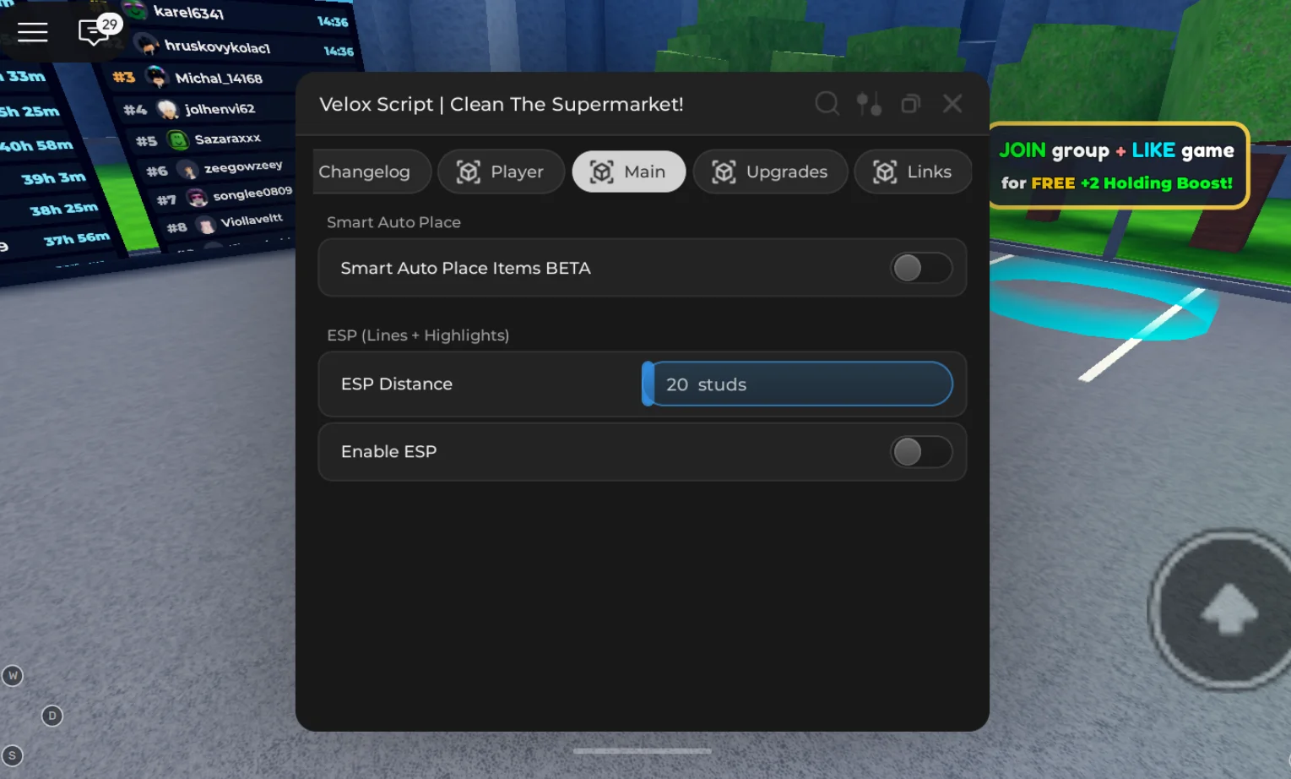Click zeegowzeey leaderboard entry

point(243,166)
